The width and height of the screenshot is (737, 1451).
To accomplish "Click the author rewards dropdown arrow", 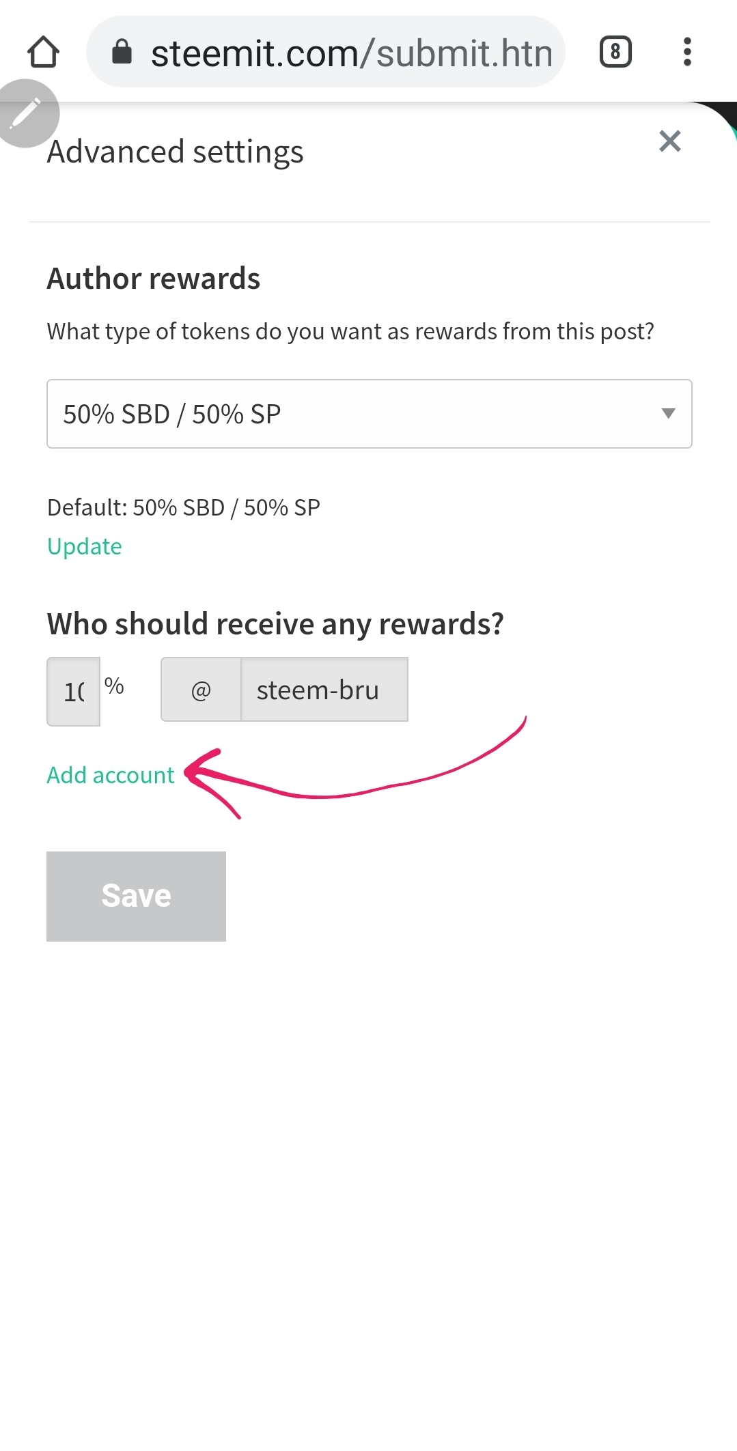I will click(x=669, y=413).
